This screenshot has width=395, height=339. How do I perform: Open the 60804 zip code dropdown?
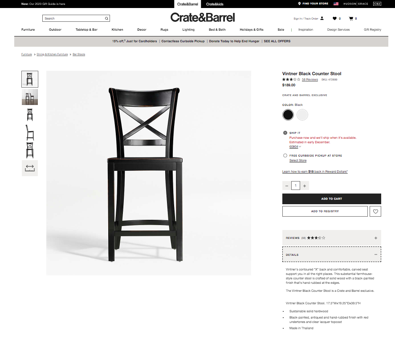tap(295, 147)
